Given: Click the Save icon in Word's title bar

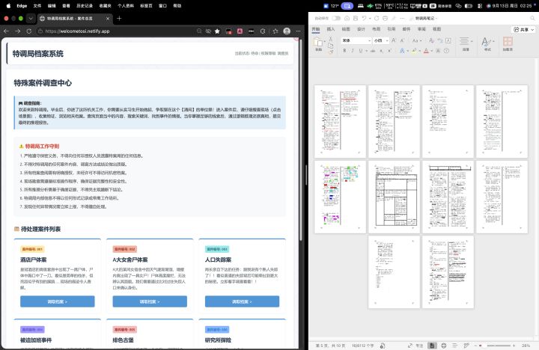Looking at the screenshot, I should 356,18.
